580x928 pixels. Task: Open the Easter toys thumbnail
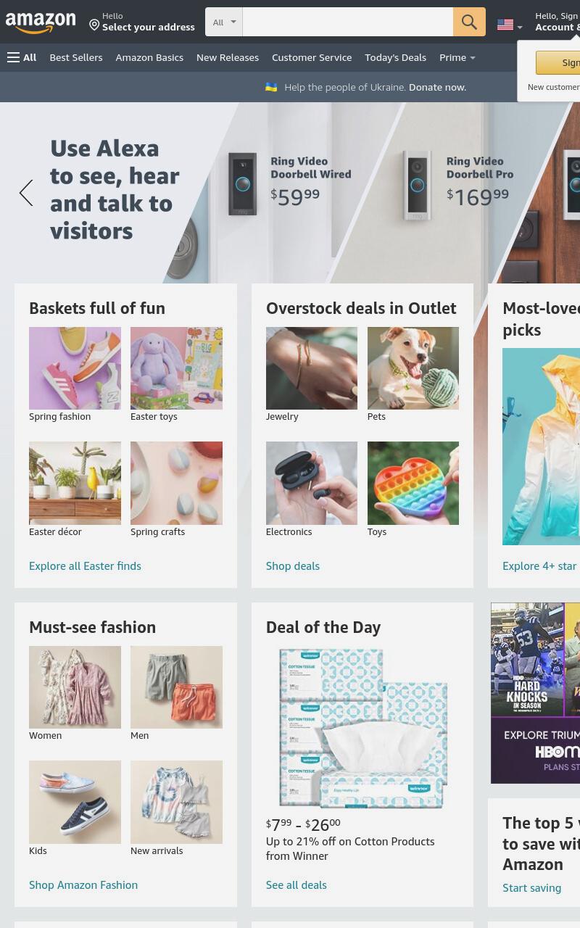coord(176,368)
